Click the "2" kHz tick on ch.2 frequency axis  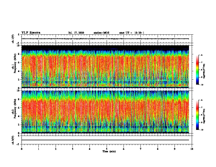coord(19,125)
